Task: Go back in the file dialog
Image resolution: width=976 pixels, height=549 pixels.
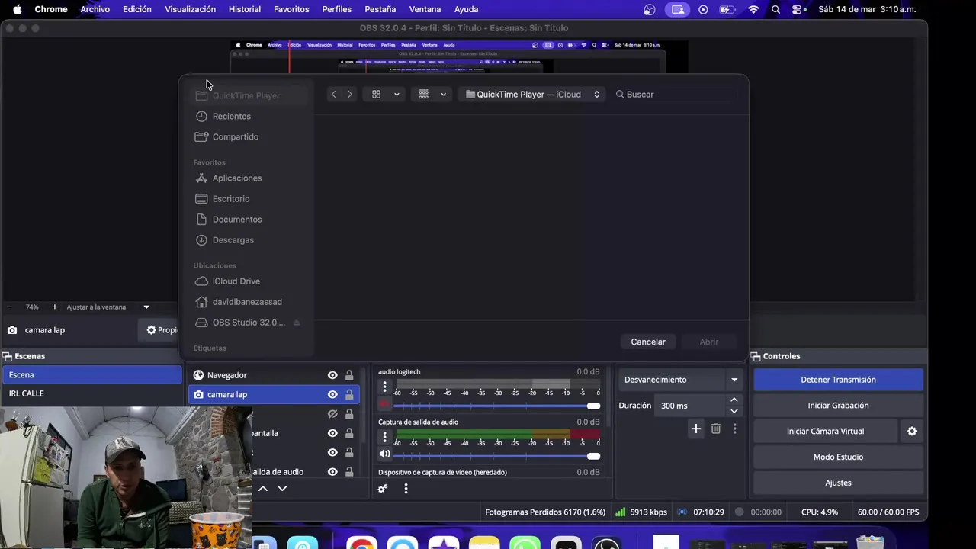Action: [x=333, y=94]
